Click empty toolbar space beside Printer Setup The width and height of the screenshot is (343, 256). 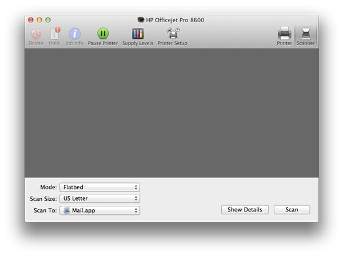coord(234,35)
